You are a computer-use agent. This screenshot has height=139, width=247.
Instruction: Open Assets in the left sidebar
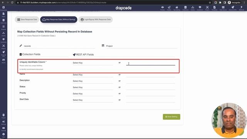point(3,61)
